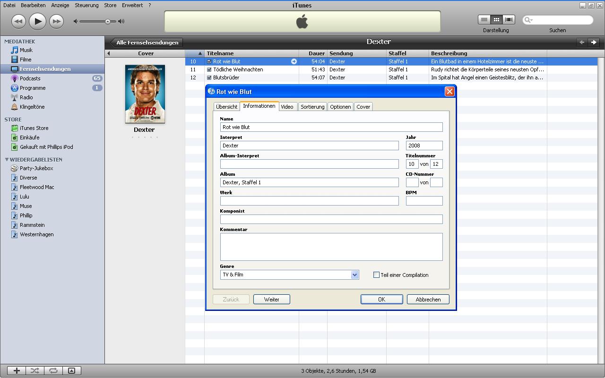Confirm dialog with OK button
The width and height of the screenshot is (605, 378).
[x=382, y=300]
